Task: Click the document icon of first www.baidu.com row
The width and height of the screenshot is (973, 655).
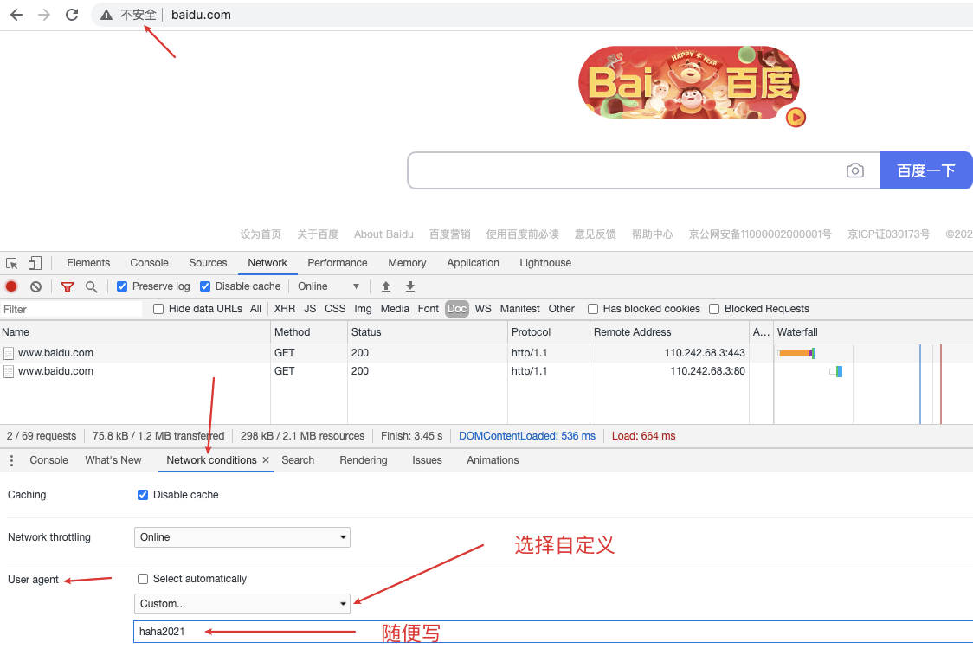Action: 9,353
